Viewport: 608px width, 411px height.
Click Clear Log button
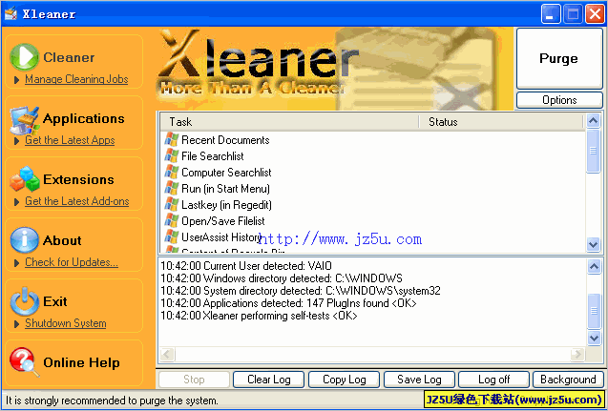pos(269,380)
